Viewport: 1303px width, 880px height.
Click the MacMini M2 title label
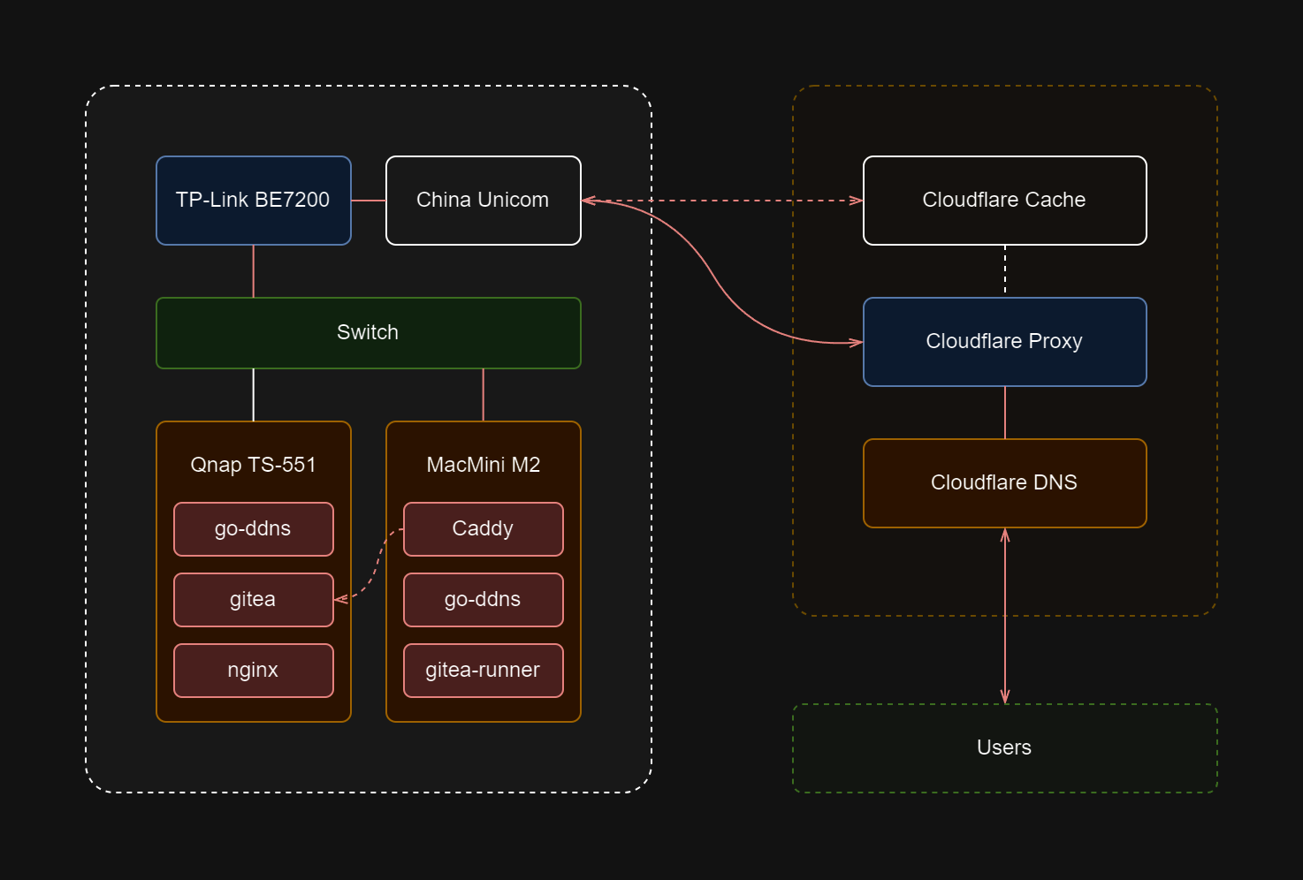(x=483, y=465)
